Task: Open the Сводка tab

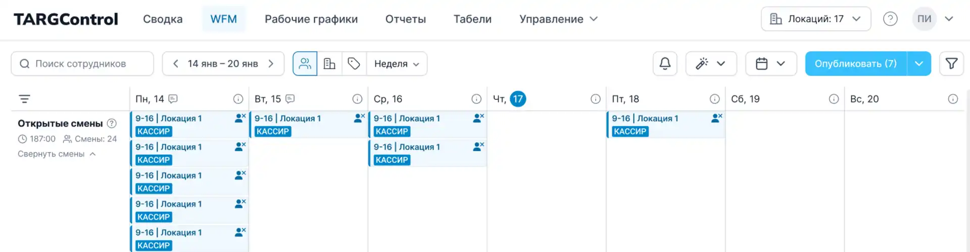Action: tap(163, 19)
